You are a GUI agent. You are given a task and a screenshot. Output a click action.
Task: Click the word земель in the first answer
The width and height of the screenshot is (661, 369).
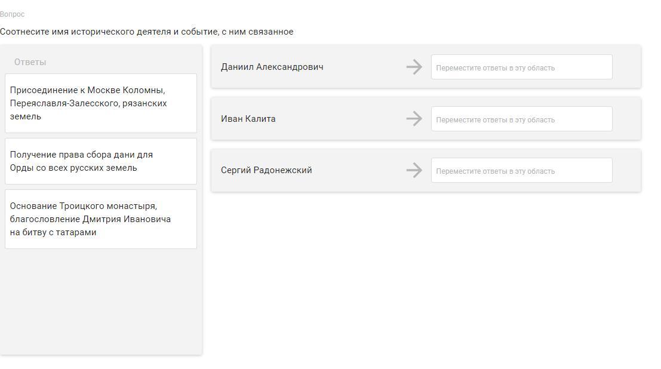pyautogui.click(x=25, y=116)
